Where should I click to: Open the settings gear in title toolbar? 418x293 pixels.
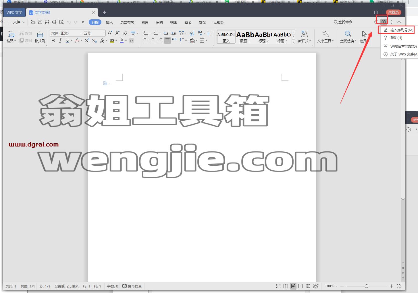click(x=384, y=22)
